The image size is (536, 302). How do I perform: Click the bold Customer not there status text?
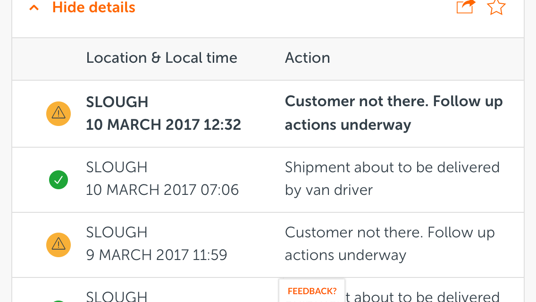(x=394, y=113)
